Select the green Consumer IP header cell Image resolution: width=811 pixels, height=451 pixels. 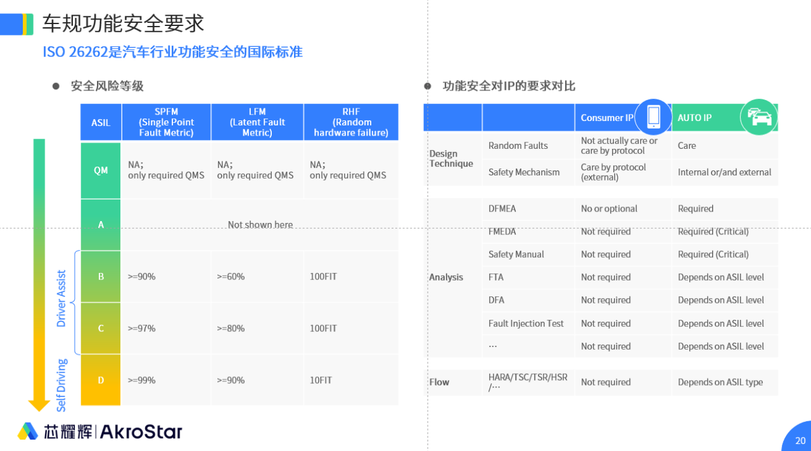click(608, 117)
